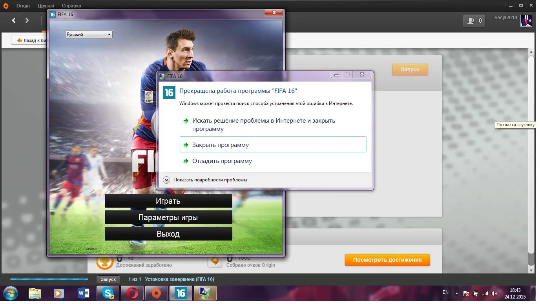
Task: Show hidden tray icons arrow
Action: (456, 293)
